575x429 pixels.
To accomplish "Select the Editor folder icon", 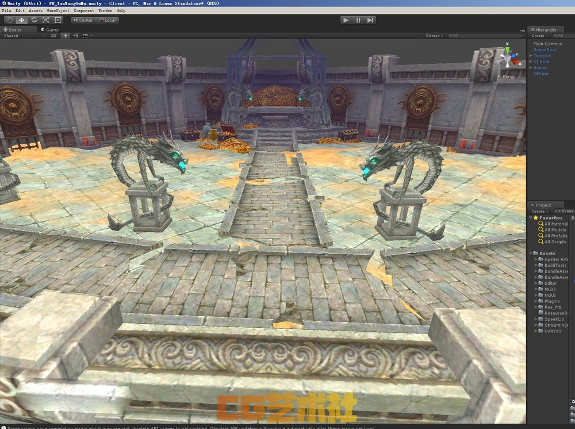I will tap(540, 283).
